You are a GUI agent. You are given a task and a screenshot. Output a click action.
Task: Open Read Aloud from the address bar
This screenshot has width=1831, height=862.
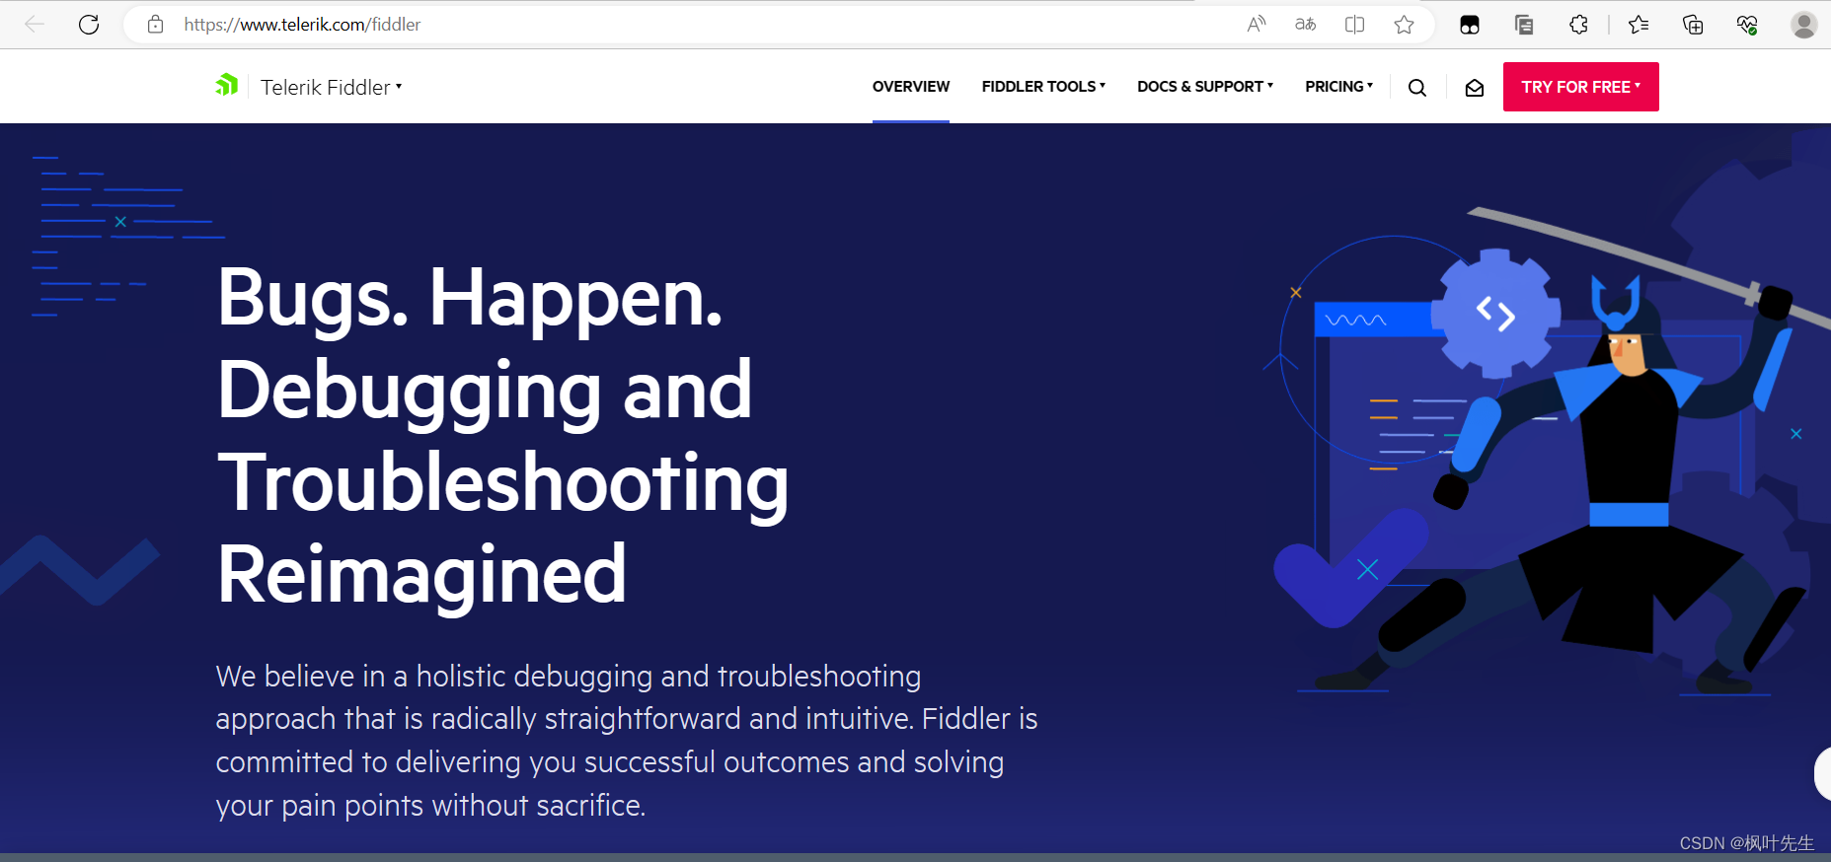click(1257, 25)
